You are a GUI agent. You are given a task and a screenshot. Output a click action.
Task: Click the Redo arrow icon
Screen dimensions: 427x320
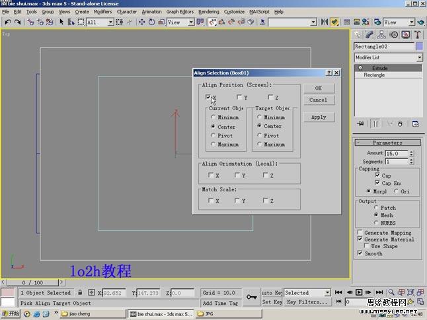[18, 22]
